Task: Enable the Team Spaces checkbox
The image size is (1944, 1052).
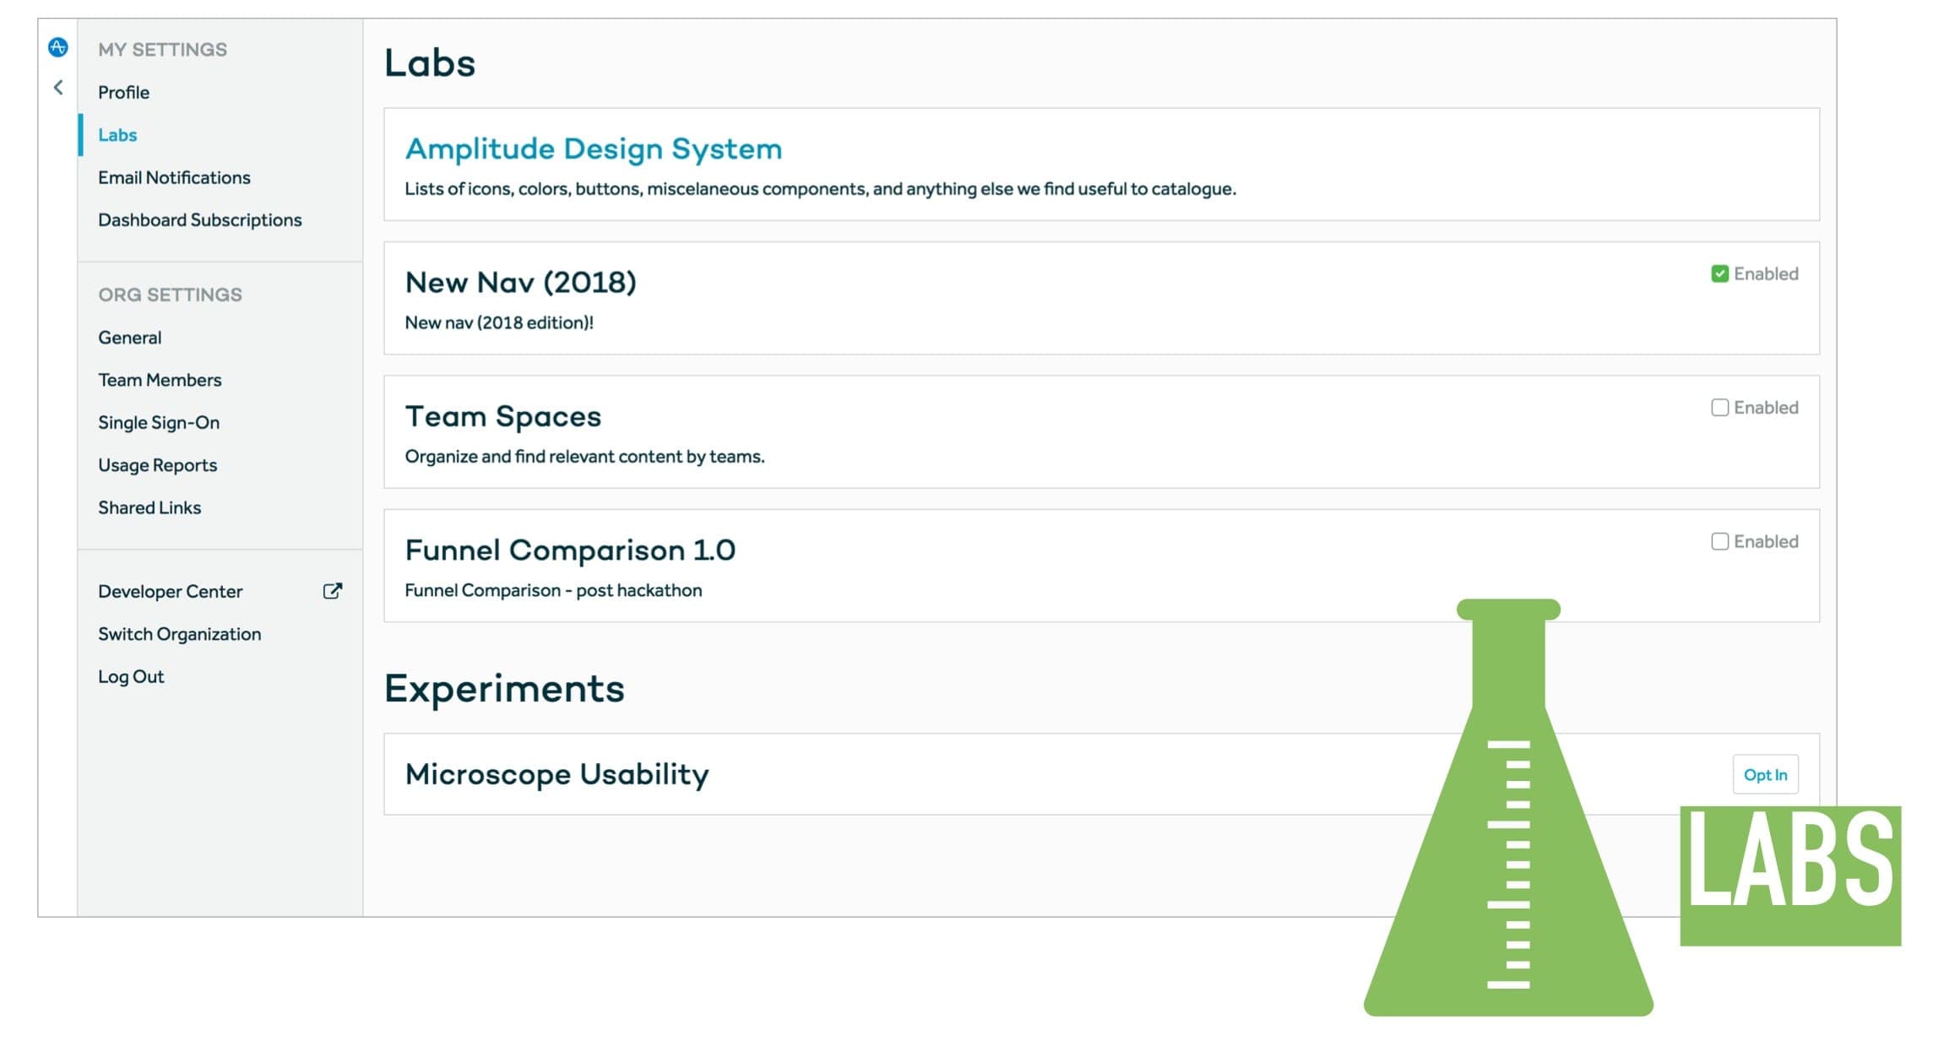Action: 1719,408
